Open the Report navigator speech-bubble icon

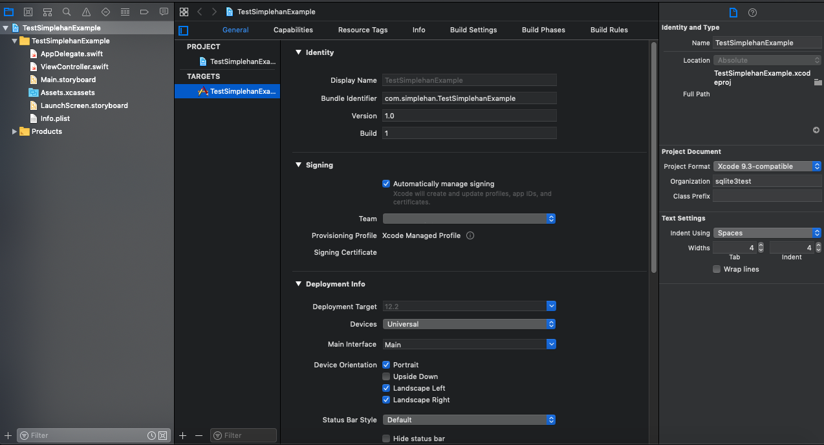coord(164,12)
